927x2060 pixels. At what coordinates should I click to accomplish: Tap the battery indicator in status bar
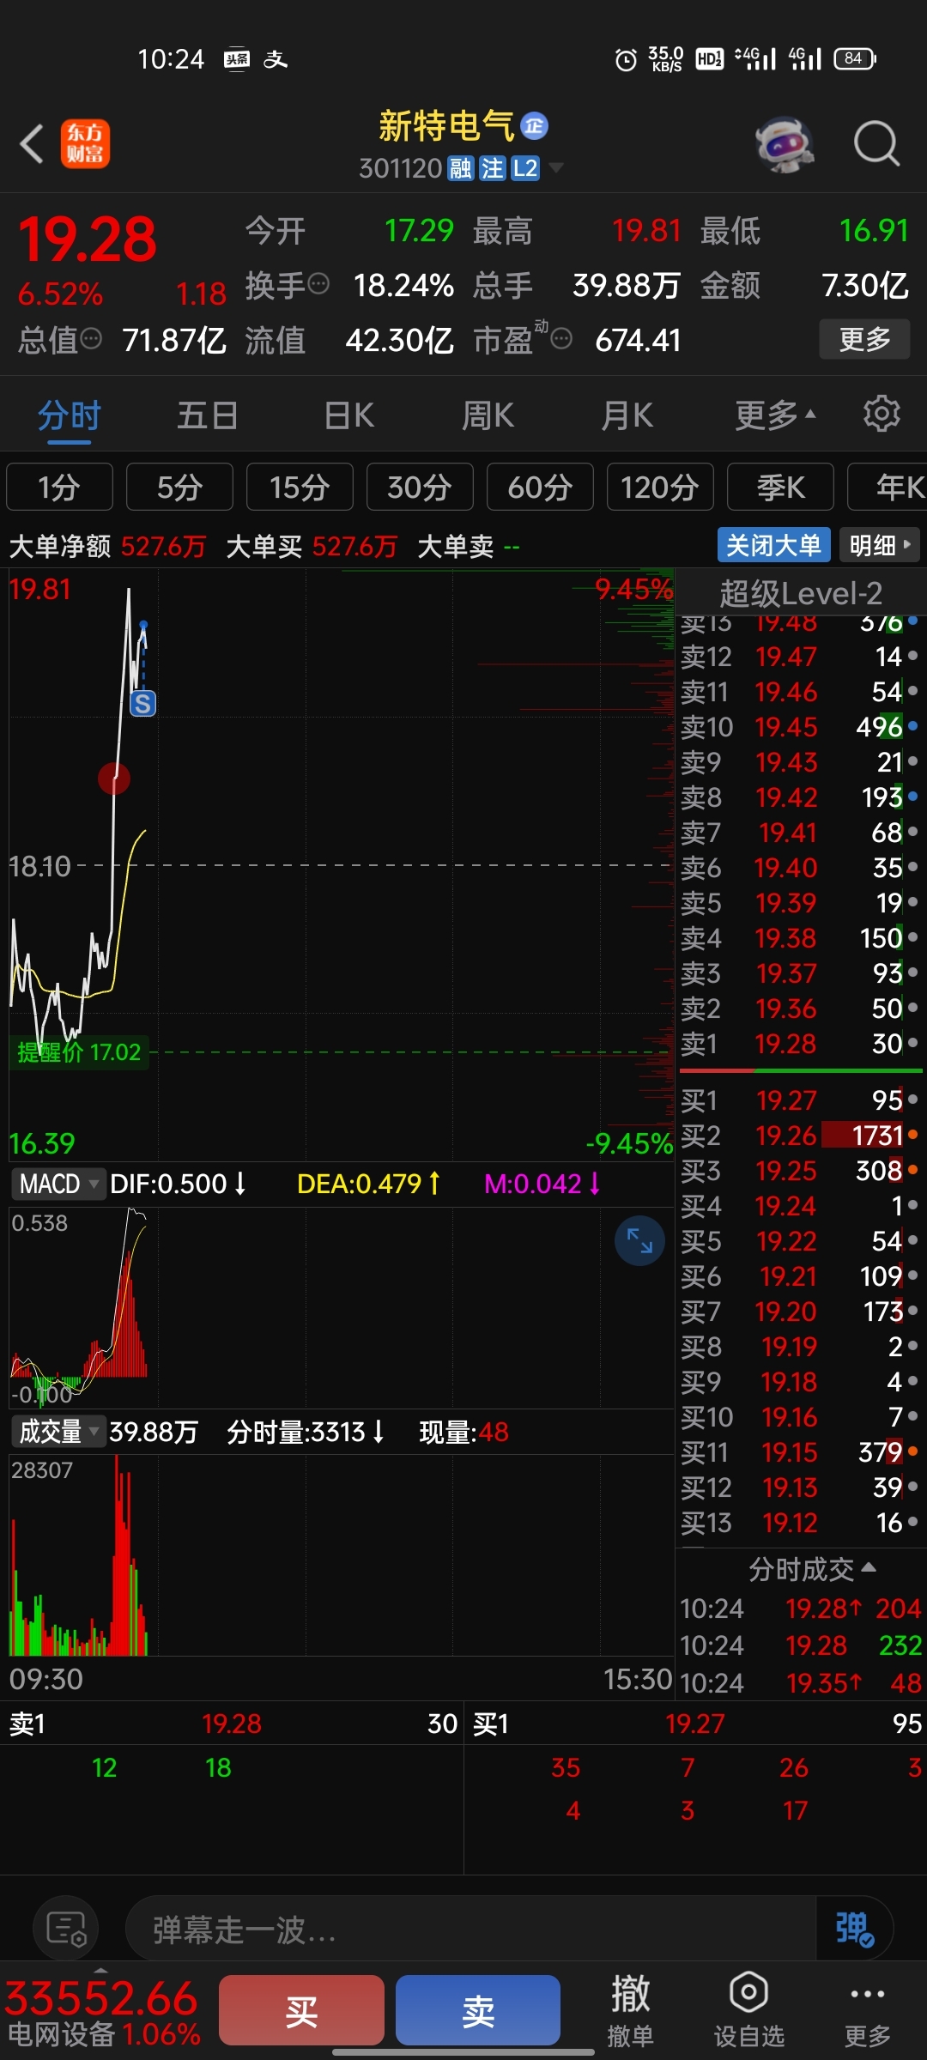[854, 58]
